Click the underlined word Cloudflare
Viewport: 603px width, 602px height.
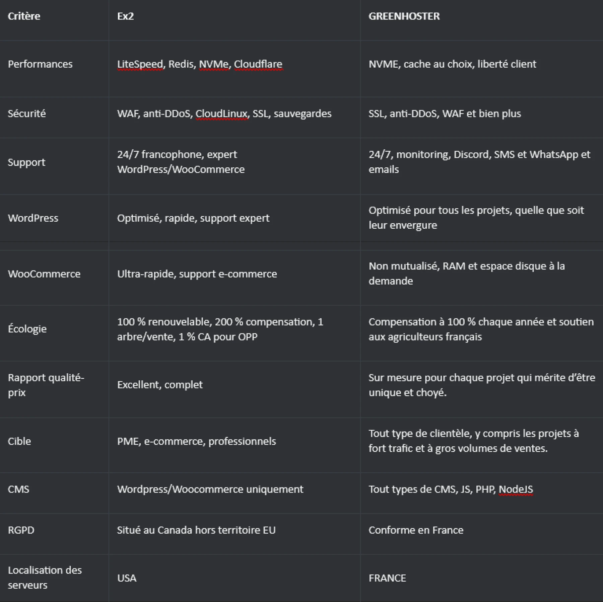(258, 64)
